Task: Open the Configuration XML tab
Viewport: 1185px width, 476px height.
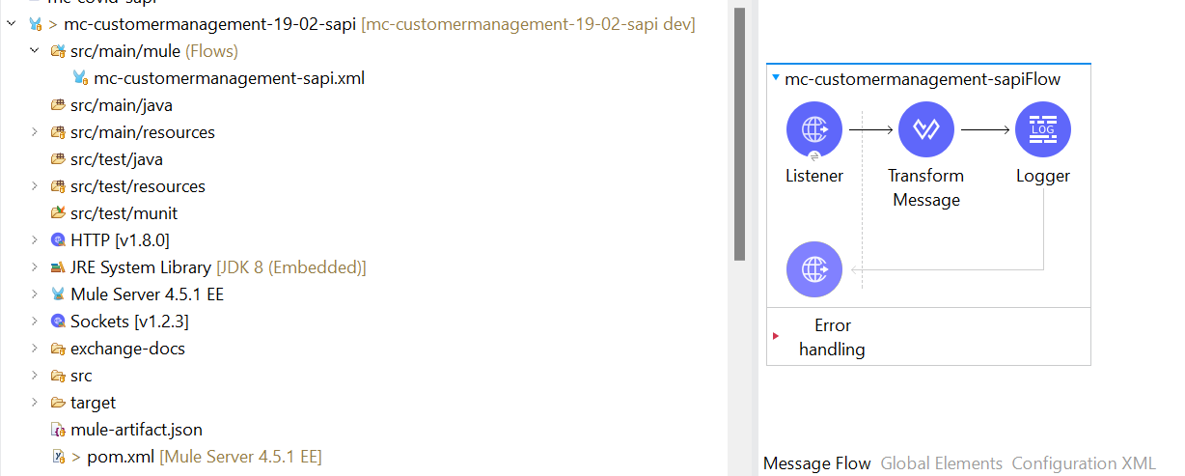Action: pos(1083,463)
